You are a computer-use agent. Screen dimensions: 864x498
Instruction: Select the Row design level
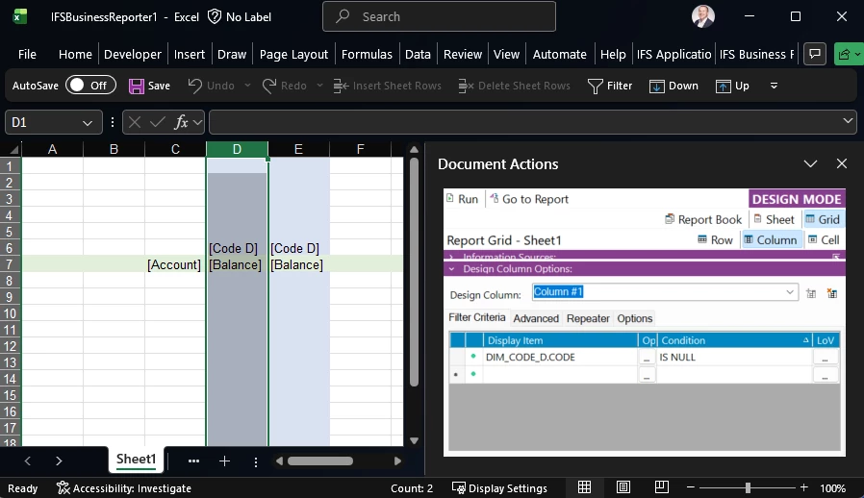tap(715, 239)
